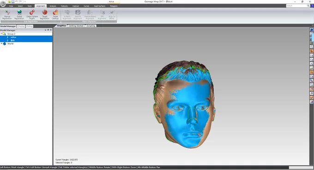This screenshot has width=314, height=170.
Task: Focus the Search input field
Action: click(x=296, y=6)
